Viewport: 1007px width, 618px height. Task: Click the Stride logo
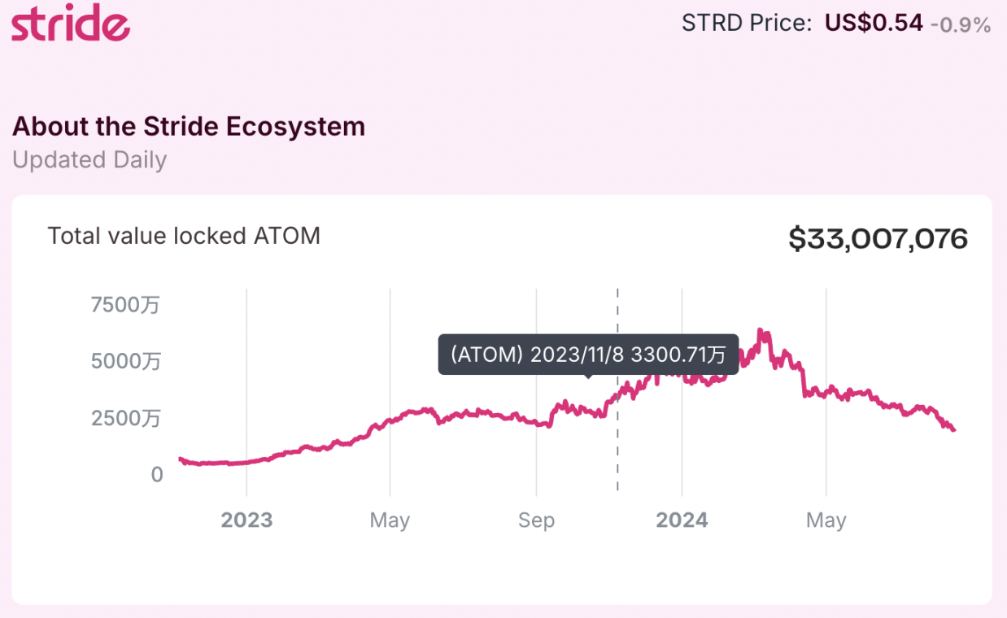(71, 23)
